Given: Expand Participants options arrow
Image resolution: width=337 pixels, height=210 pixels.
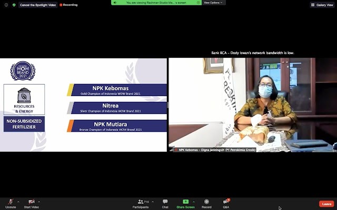Looking at the screenshot, I should (x=153, y=202).
